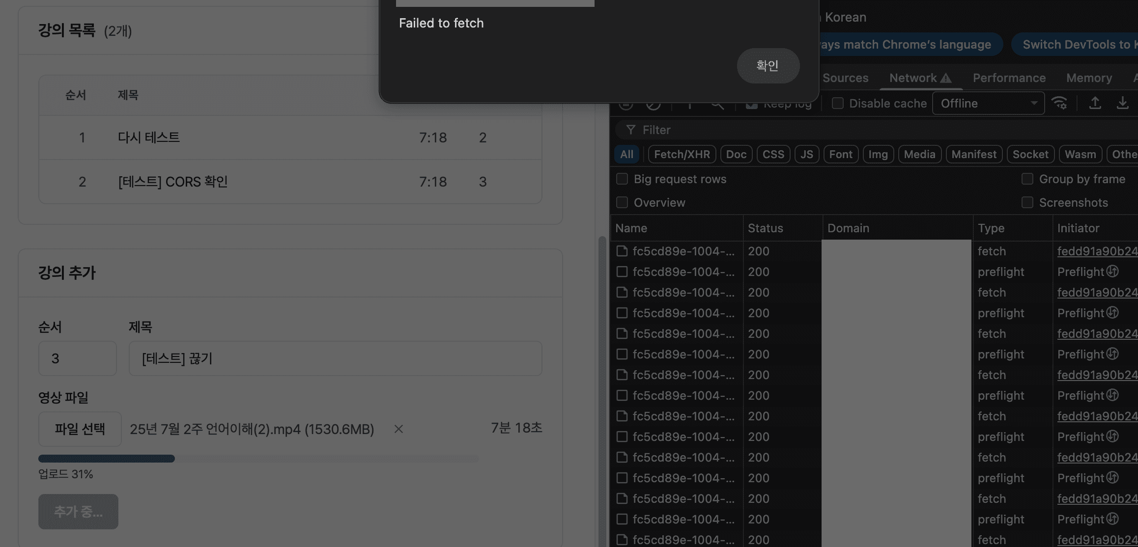
Task: Filter requests by Media
Action: point(919,154)
